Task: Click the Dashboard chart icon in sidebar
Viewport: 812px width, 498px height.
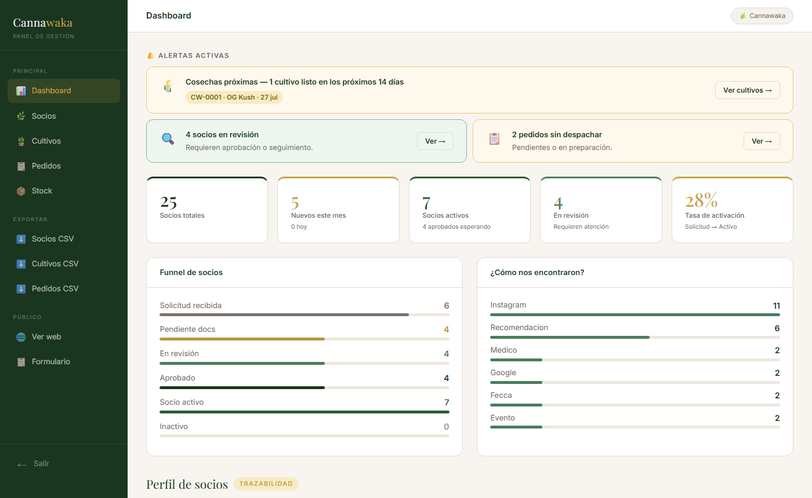Action: click(21, 91)
